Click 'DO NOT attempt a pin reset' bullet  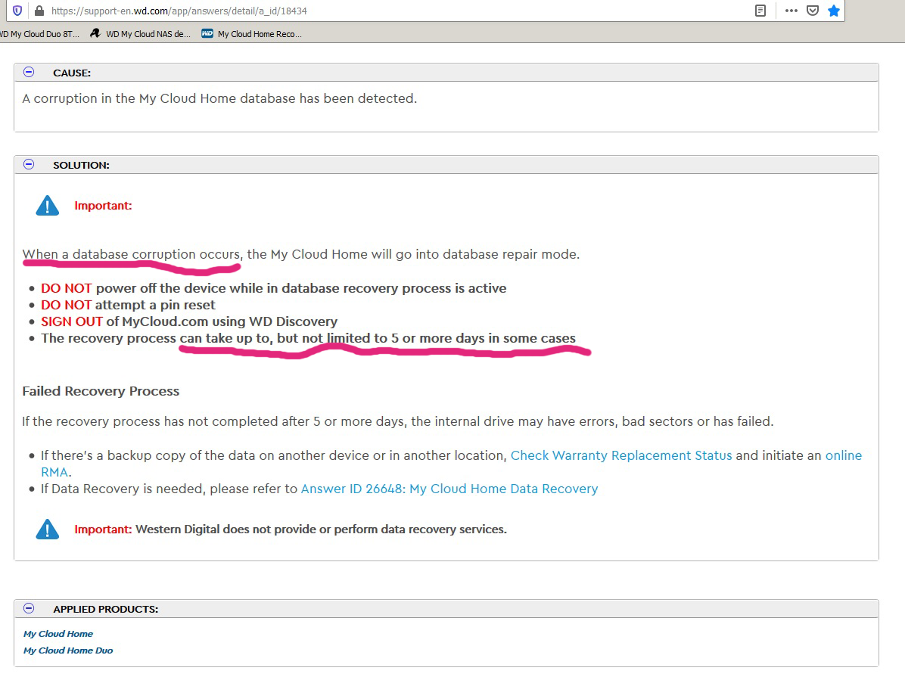(x=128, y=305)
